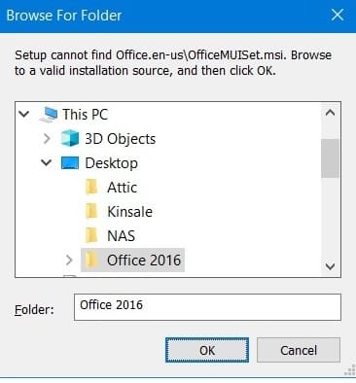Viewport: 356px width, 383px height.
Task: Close the Browse For Folder dialog
Action: [338, 15]
